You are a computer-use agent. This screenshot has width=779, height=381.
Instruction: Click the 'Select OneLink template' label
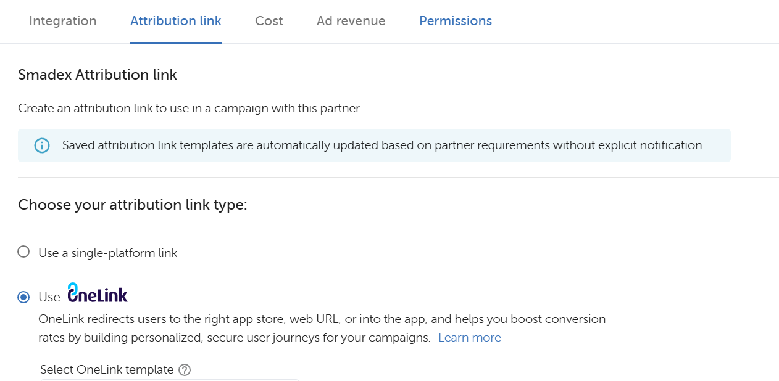[x=107, y=370]
